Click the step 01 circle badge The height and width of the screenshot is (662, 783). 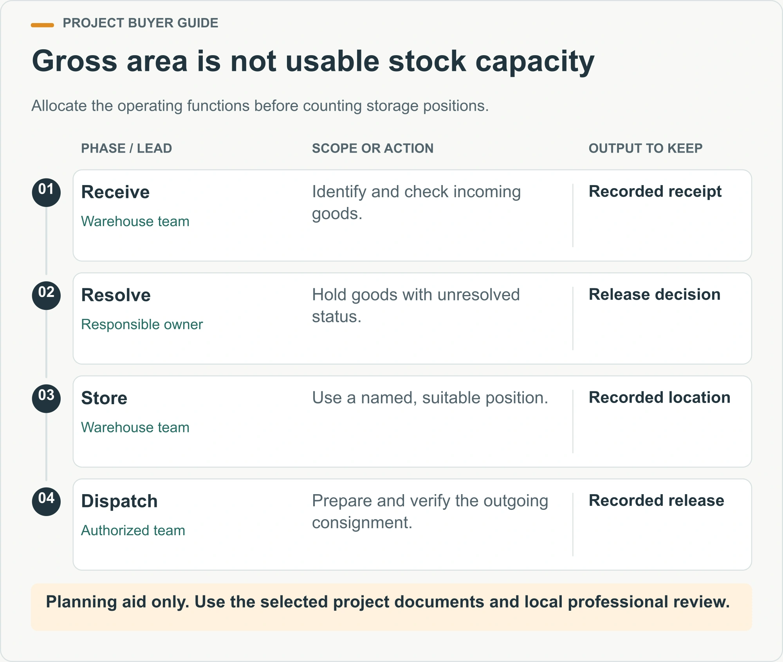[x=46, y=192]
